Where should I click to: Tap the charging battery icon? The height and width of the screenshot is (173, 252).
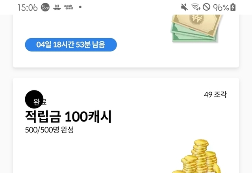point(233,7)
